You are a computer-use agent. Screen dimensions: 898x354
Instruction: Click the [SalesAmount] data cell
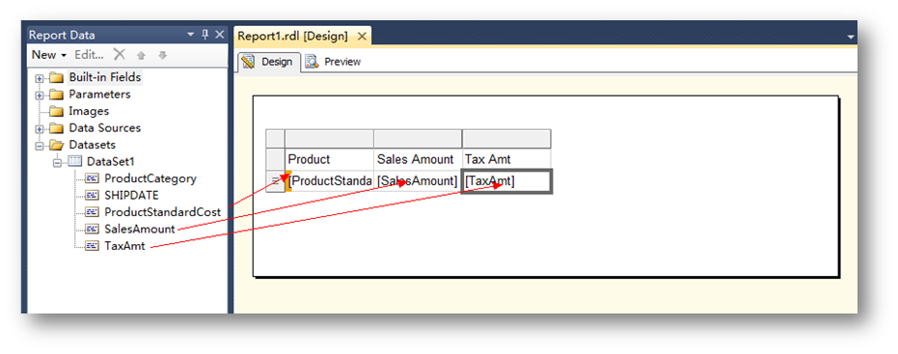pos(418,181)
